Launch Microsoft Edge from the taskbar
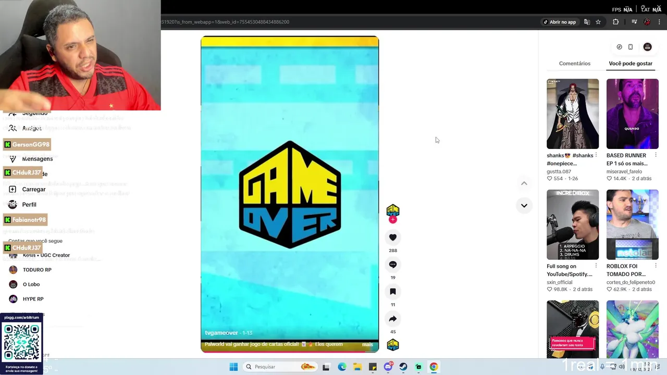This screenshot has width=667, height=375. tap(342, 367)
